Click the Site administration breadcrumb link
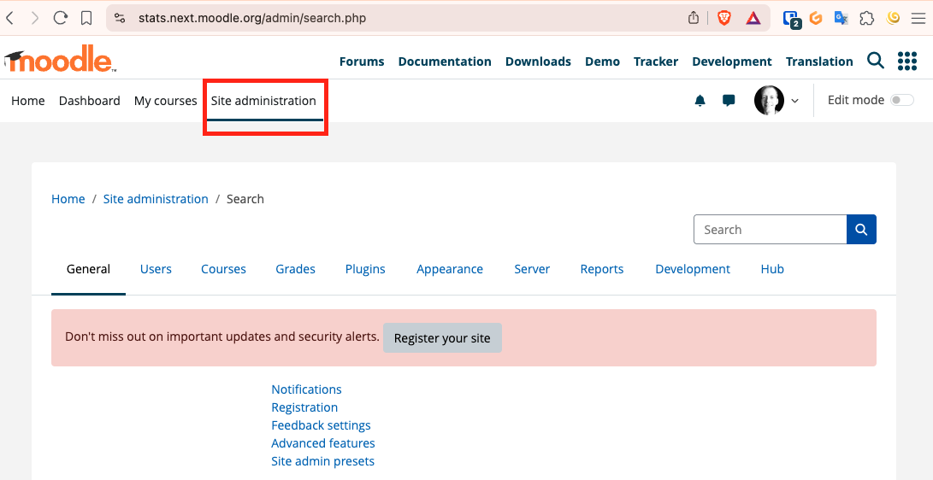Image resolution: width=933 pixels, height=480 pixels. click(x=156, y=199)
